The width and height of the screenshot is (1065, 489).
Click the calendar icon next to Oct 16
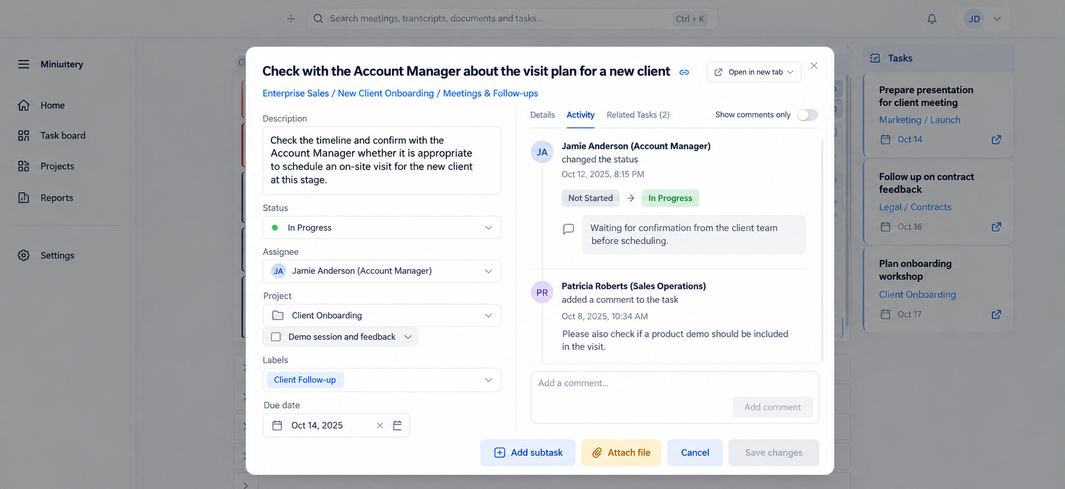[885, 227]
